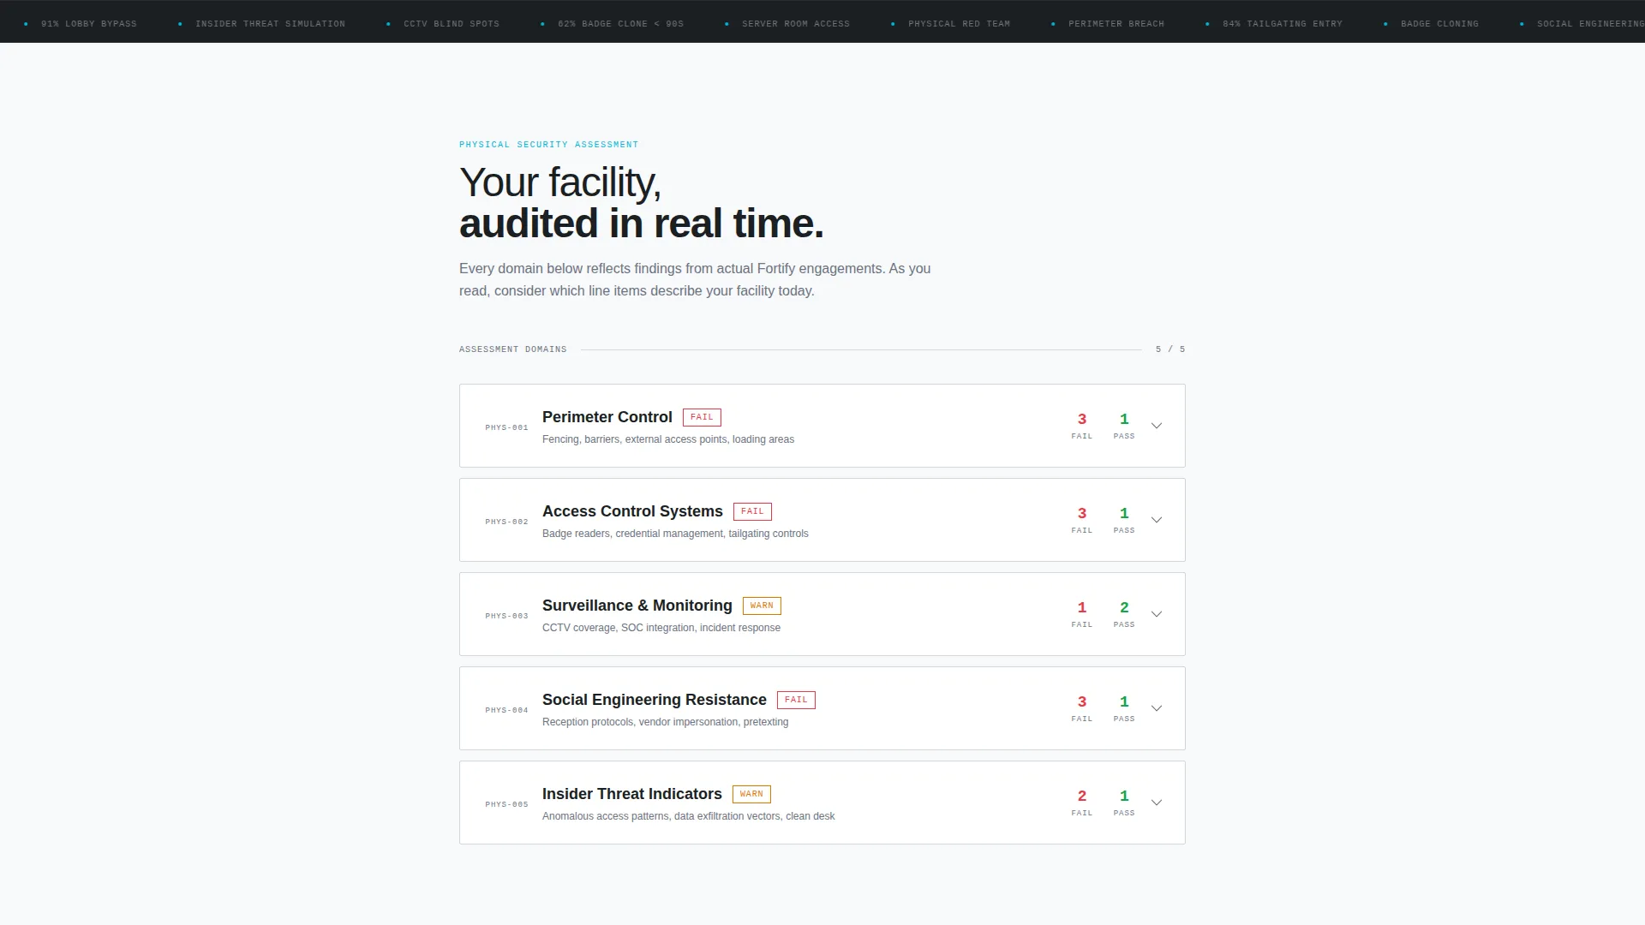
Task: Click 'Fencing, barriers, external access points' description
Action: pos(668,439)
